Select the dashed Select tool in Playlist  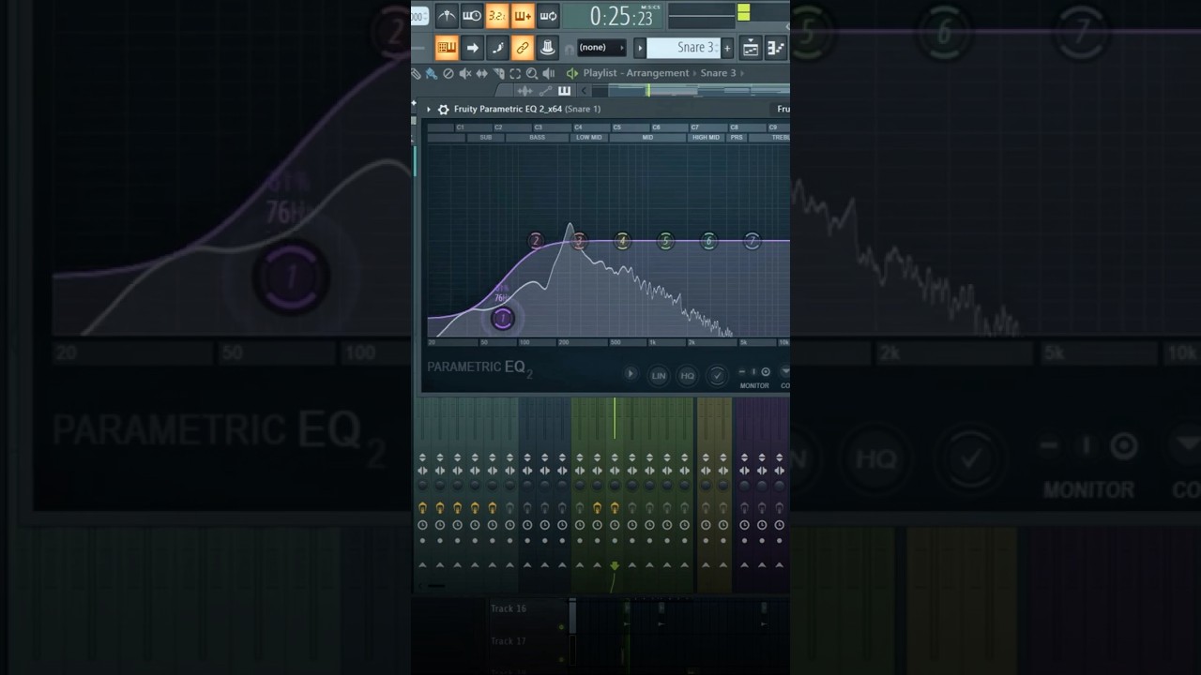(515, 73)
